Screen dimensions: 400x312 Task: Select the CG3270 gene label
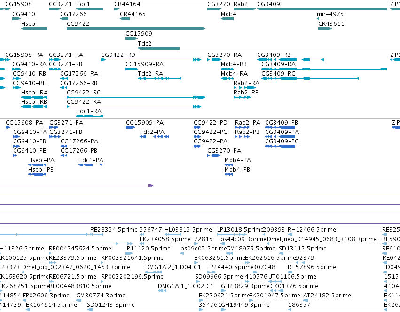(219, 4)
